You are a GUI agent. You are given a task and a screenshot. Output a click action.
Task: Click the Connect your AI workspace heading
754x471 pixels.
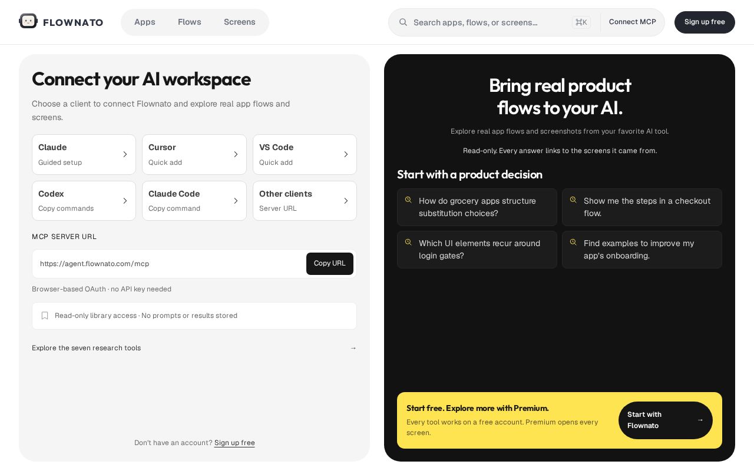(x=141, y=79)
